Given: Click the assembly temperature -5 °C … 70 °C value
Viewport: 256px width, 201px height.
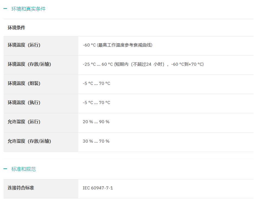Looking at the screenshot, I should (x=96, y=83).
